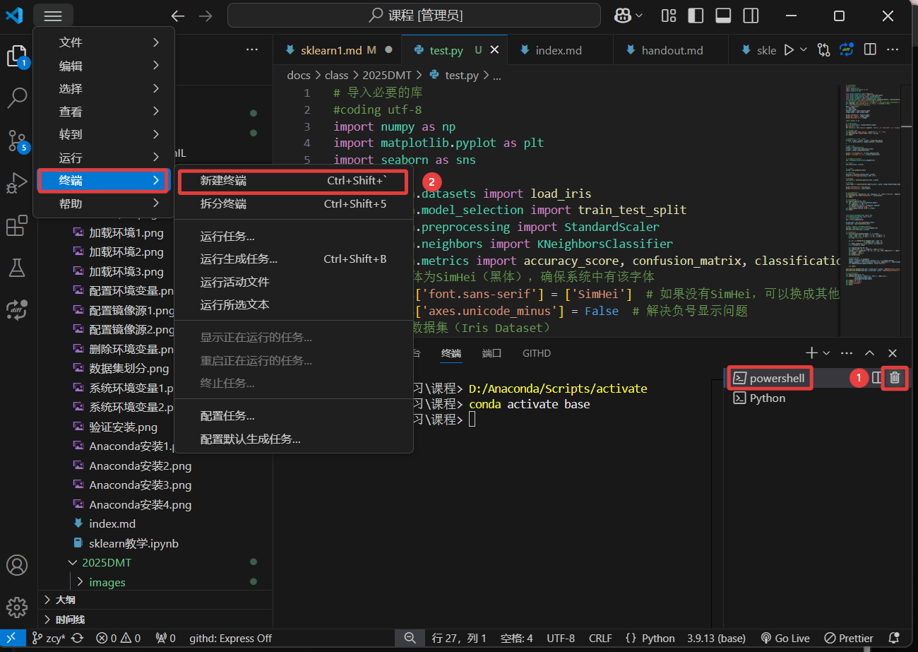This screenshot has width=918, height=652.
Task: Open the 帮助 menu
Action: (103, 203)
